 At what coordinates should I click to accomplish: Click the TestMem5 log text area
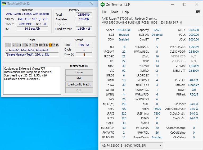tap(32, 80)
